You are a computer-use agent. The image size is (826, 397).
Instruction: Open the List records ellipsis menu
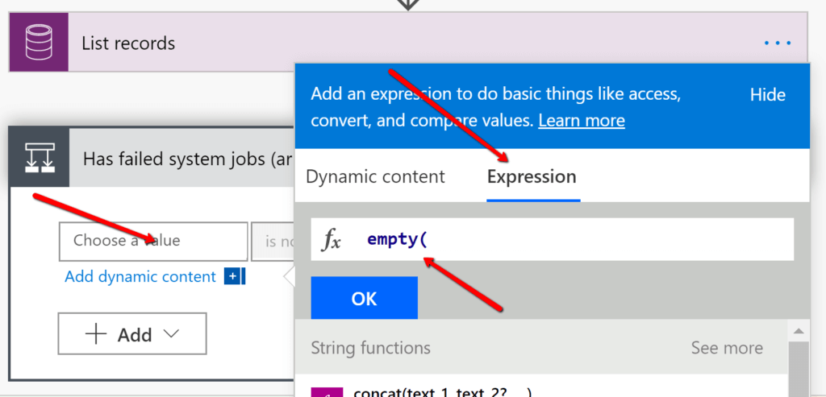coord(778,43)
